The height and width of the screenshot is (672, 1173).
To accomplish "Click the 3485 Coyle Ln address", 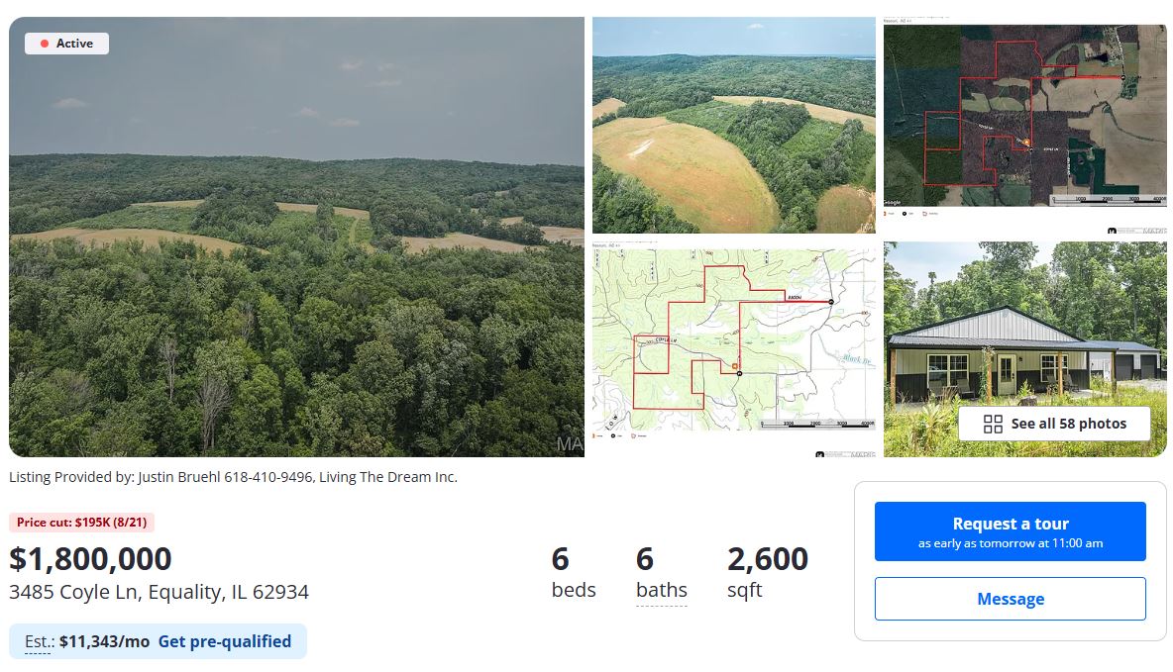I will pyautogui.click(x=159, y=592).
